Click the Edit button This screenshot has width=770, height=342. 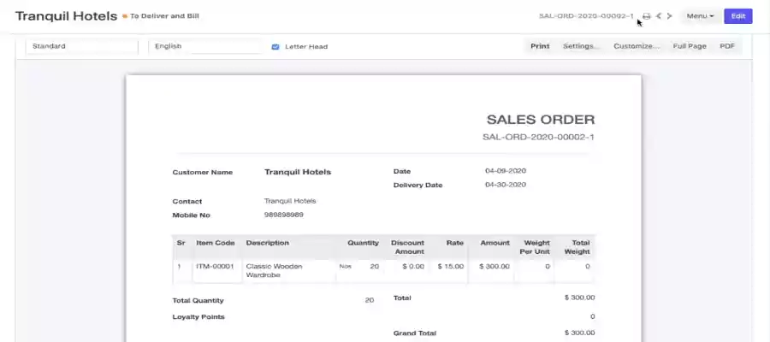(737, 16)
